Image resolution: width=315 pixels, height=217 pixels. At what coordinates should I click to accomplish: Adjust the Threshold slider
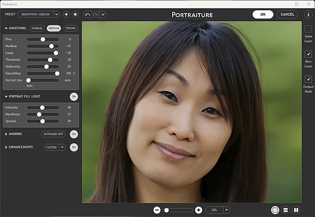[x=43, y=60]
